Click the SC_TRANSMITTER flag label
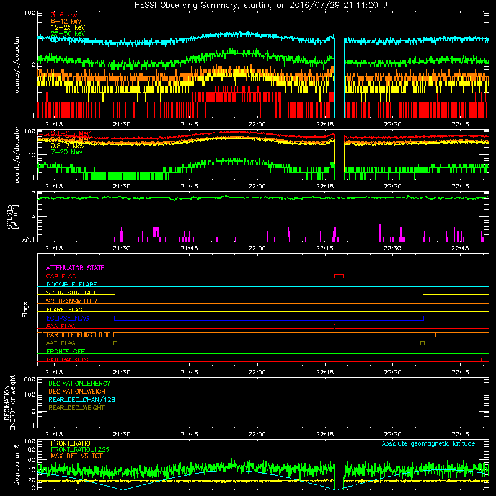This screenshot has width=496, height=496. (72, 301)
